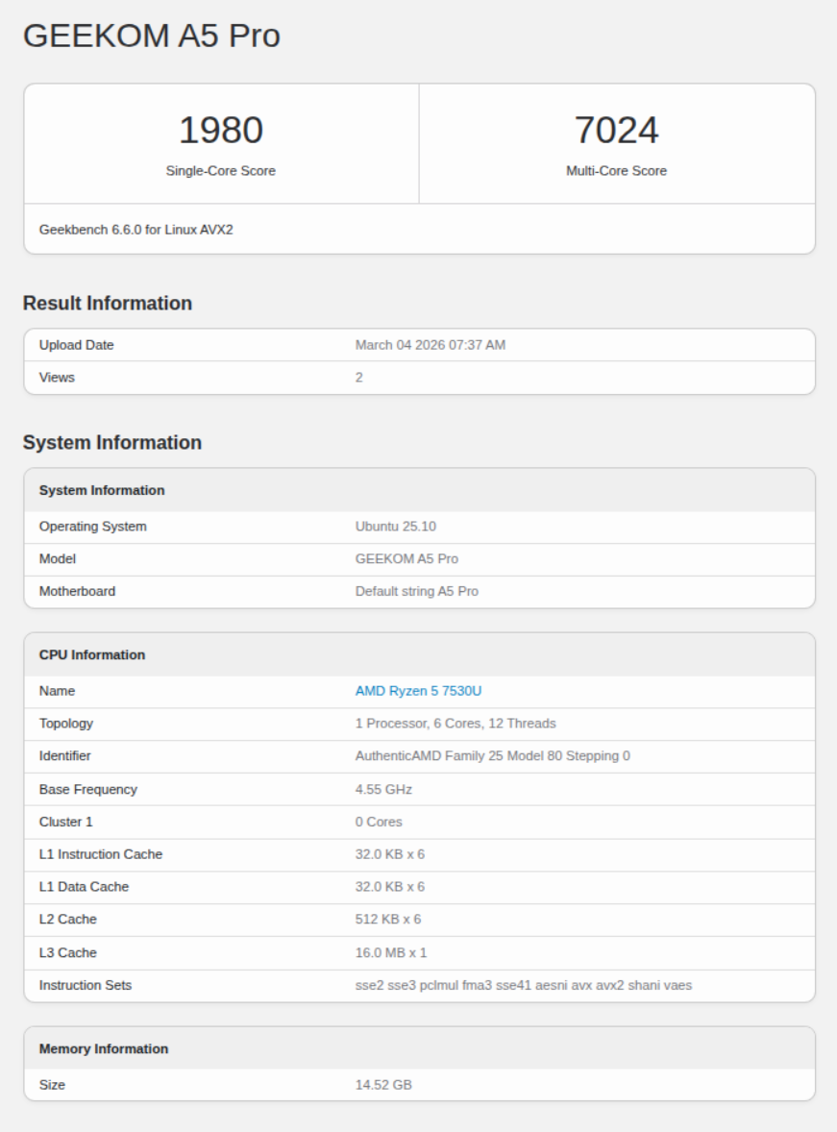This screenshot has width=837, height=1132.
Task: Click the Instruction Sets value list
Action: click(x=523, y=985)
